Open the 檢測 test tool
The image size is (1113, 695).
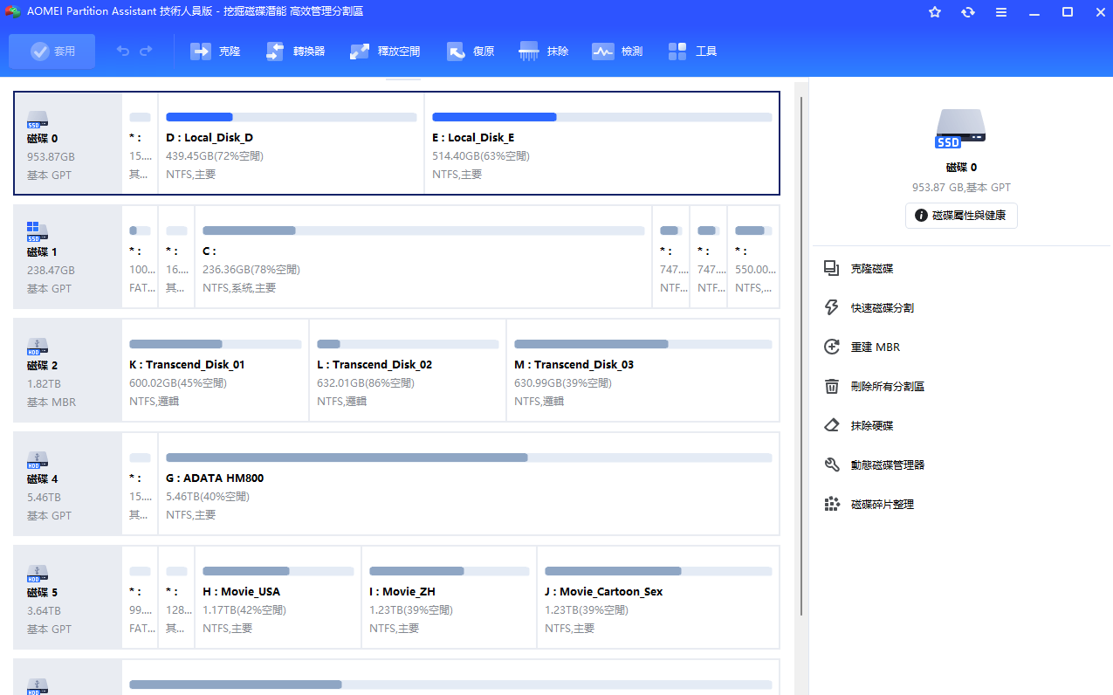(617, 52)
